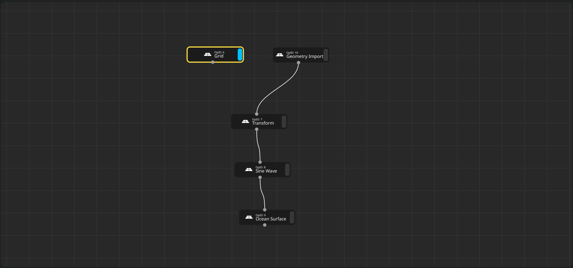Click the Ocean Surface node's input port
Image resolution: width=573 pixels, height=268 pixels.
tap(264, 210)
